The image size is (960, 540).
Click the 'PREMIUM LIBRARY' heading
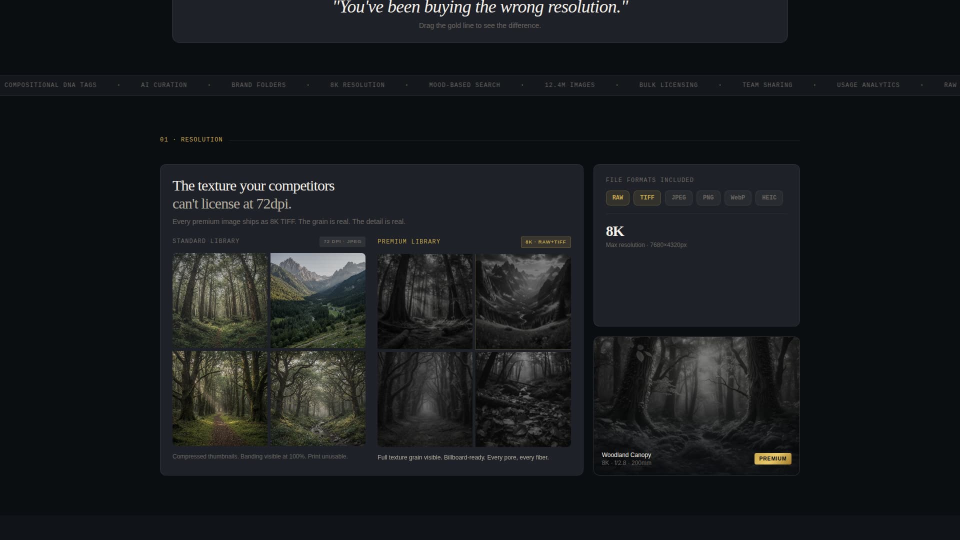click(409, 241)
